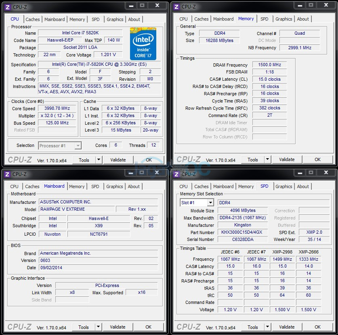The image size is (338, 335).
Task: Open Caches tab in the Mainboard window
Action: click(32, 186)
